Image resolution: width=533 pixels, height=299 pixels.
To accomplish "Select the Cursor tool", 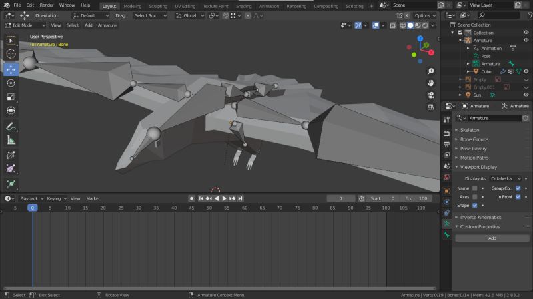I will [x=11, y=54].
